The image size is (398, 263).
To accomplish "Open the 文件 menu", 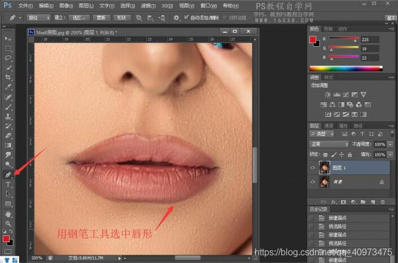I will click(25, 6).
